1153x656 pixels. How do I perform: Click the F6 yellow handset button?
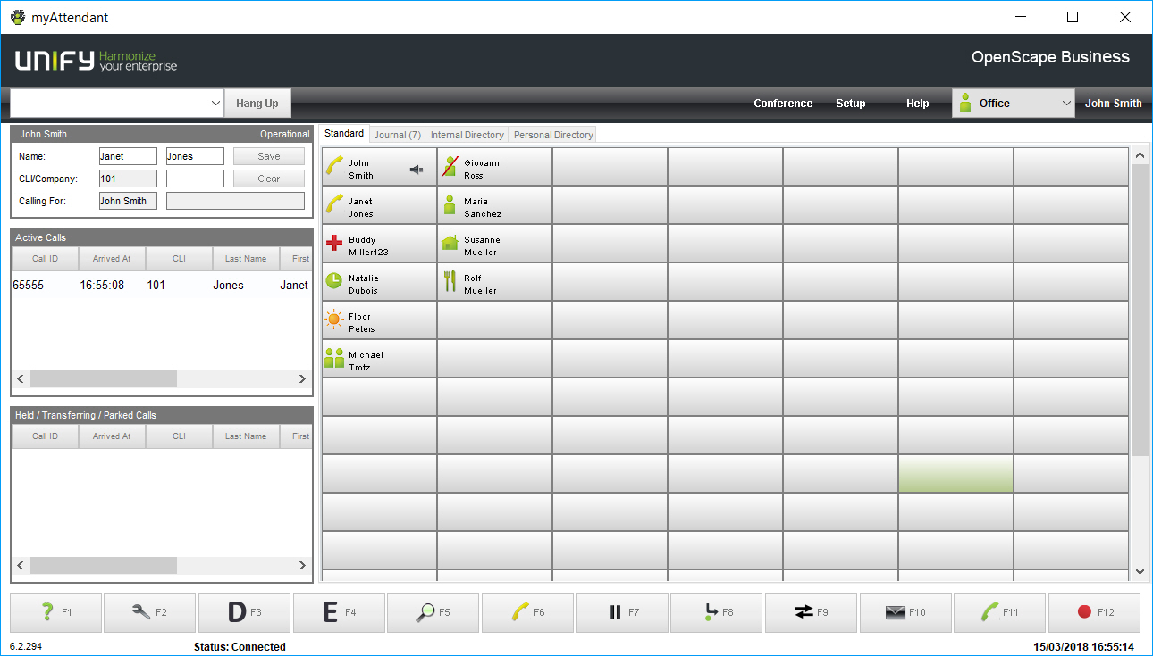(x=528, y=612)
